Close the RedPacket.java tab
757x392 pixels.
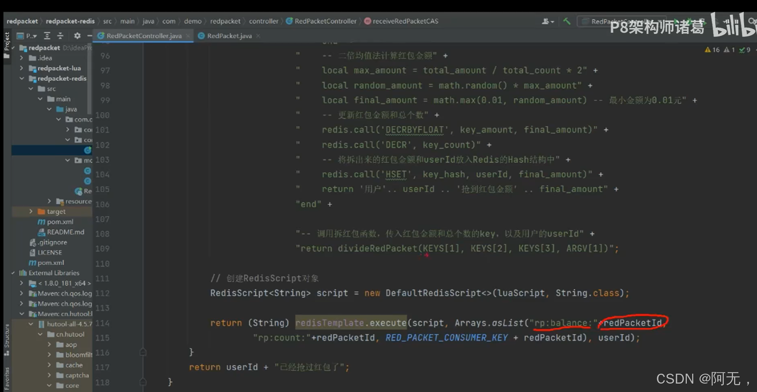(258, 36)
